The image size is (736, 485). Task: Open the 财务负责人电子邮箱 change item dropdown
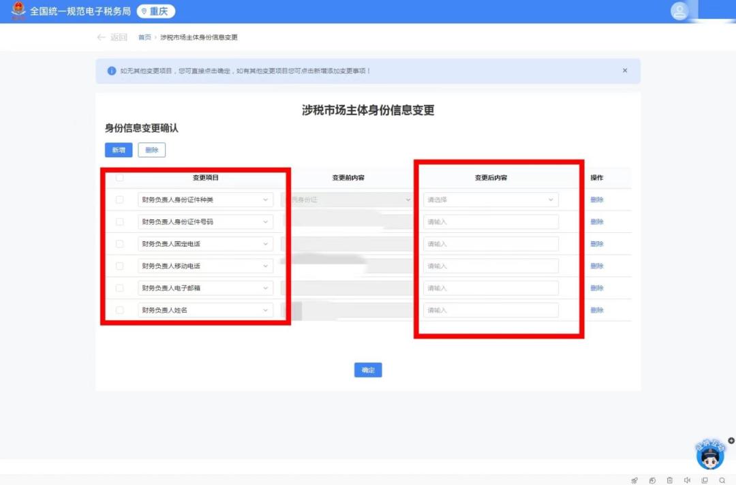point(205,288)
